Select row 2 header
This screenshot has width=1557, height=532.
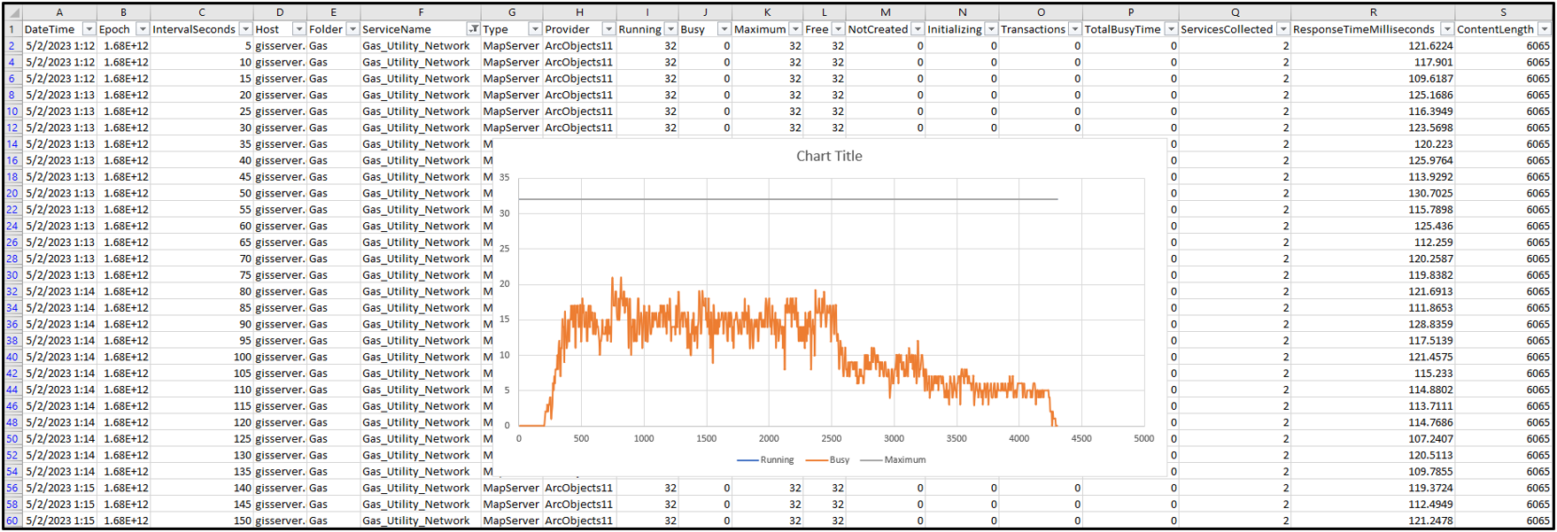tap(12, 46)
